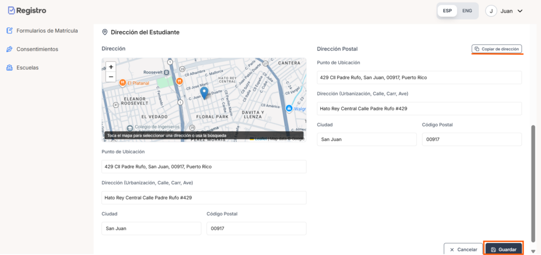Switch language to ESP
Viewport: 541px width, 255px height.
click(447, 11)
